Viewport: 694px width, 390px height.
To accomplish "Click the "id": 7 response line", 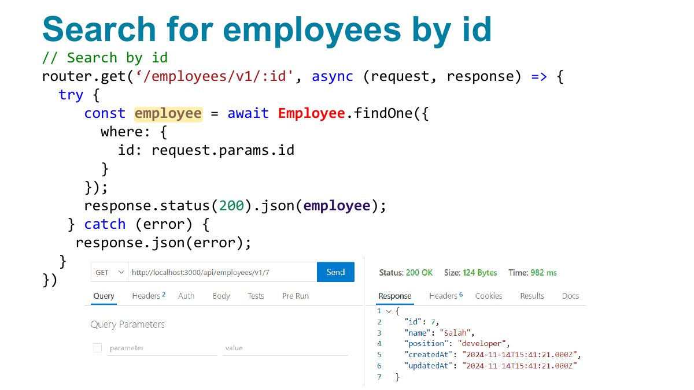I will coord(423,322).
